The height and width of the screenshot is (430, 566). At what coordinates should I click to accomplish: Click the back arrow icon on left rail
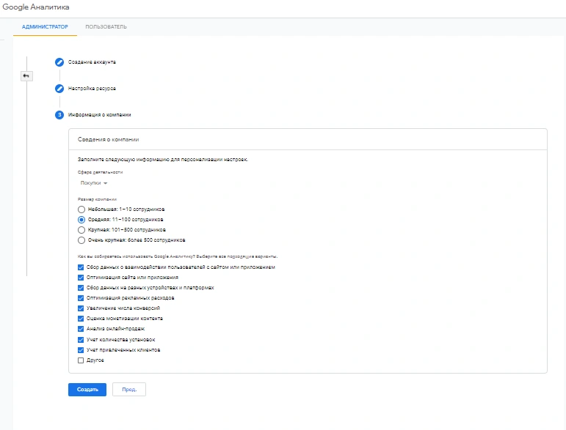point(26,75)
